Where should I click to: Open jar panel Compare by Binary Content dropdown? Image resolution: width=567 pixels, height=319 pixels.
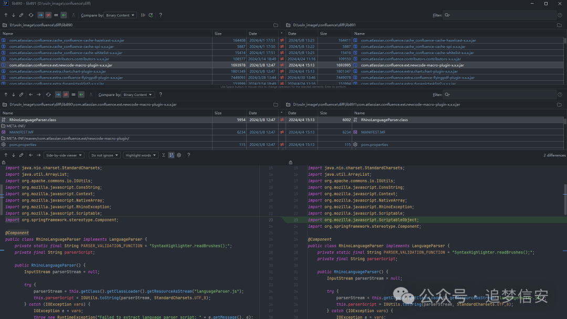tap(138, 94)
